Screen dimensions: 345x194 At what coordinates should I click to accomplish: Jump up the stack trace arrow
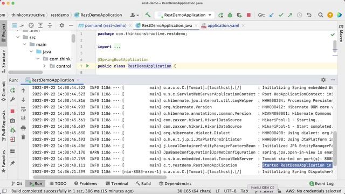point(23,90)
